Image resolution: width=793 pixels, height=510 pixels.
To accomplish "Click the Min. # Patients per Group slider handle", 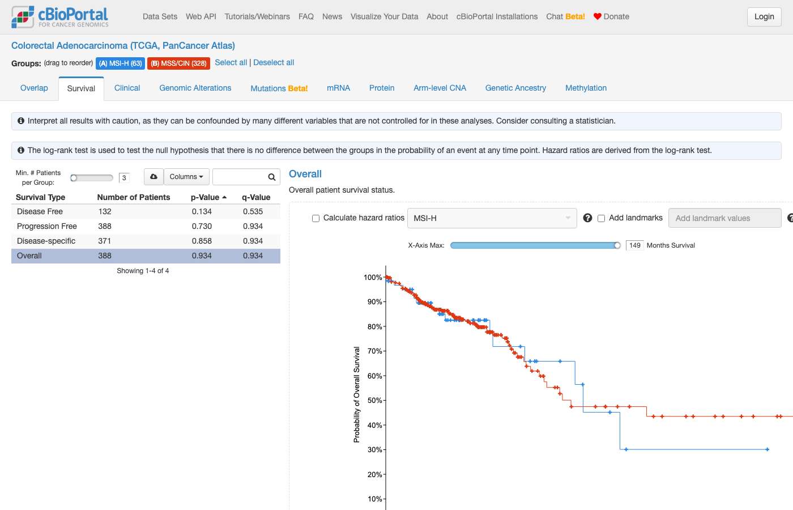I will click(x=74, y=178).
